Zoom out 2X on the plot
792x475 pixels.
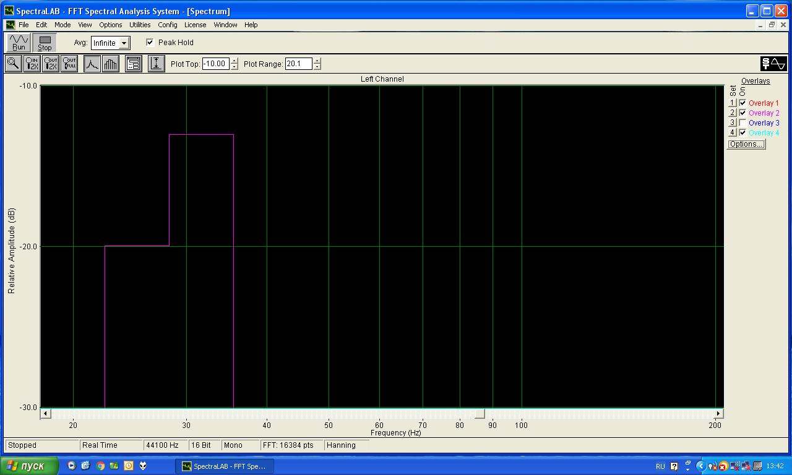(51, 64)
